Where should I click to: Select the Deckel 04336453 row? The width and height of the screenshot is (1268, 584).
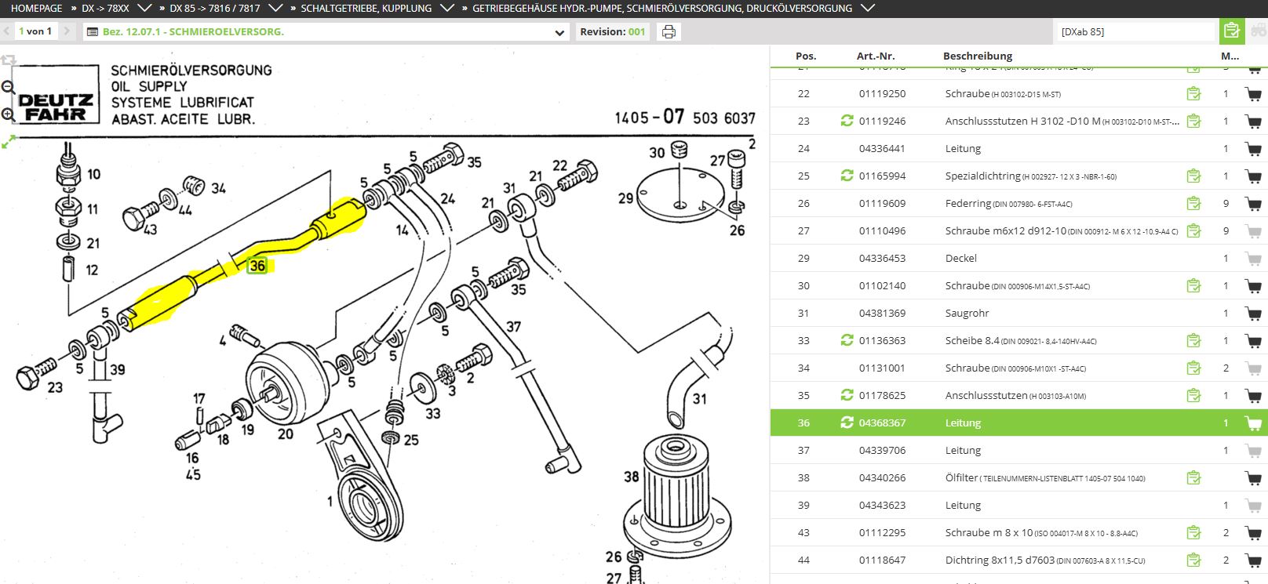point(960,258)
